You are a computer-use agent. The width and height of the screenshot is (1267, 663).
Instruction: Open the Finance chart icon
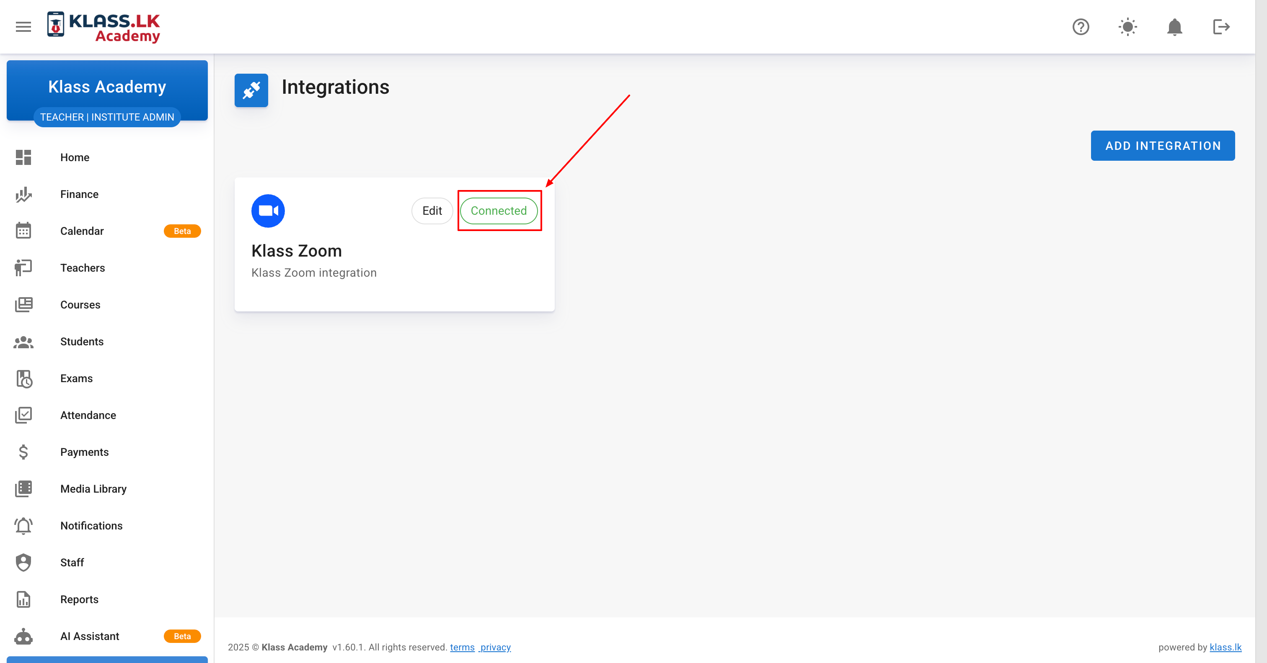pos(23,194)
